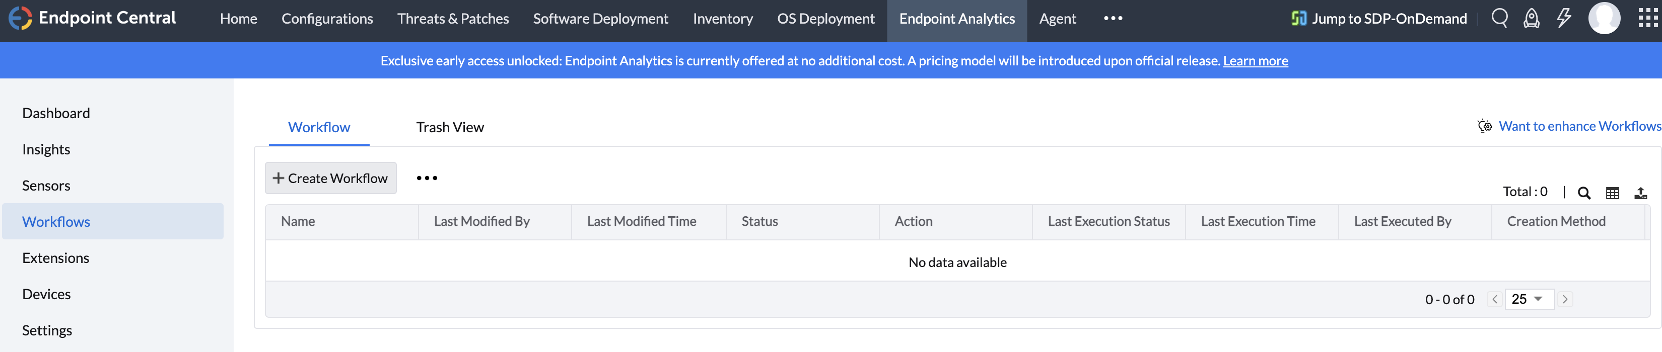The width and height of the screenshot is (1662, 352).
Task: Sort by the Last Modified Time column header
Action: 641,221
